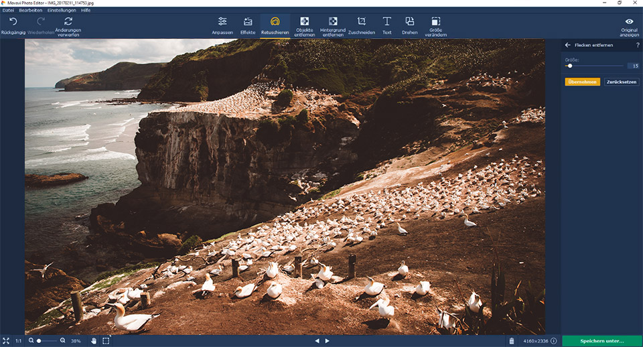Click the zoom in magnifier

(63, 340)
